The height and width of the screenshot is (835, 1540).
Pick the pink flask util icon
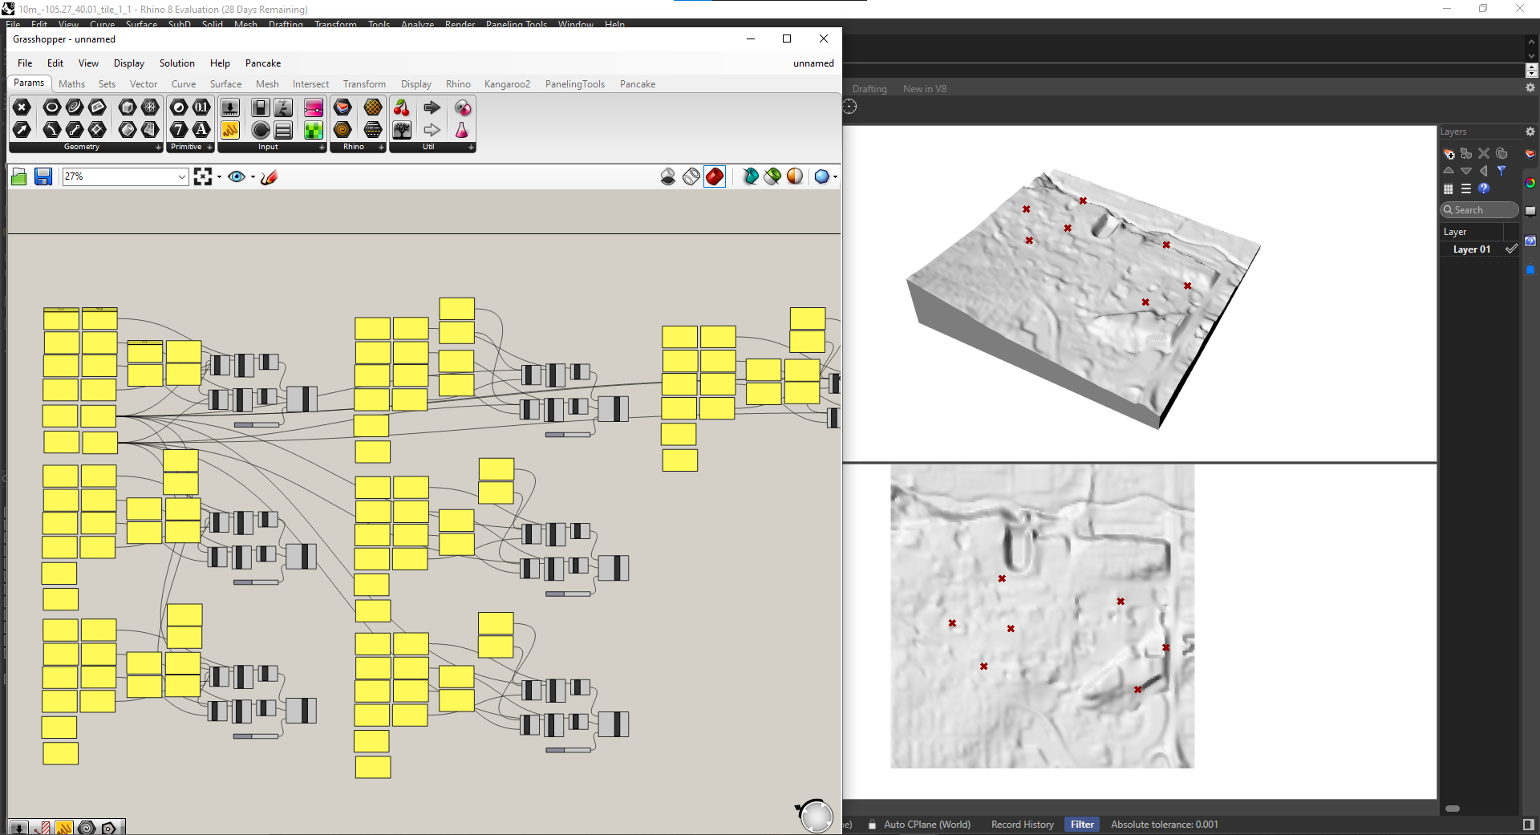[463, 129]
